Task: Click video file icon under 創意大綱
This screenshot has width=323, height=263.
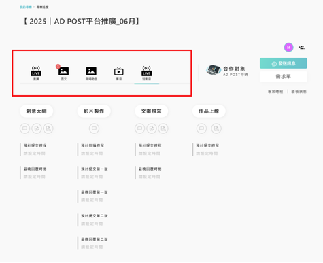Action: [x=37, y=128]
